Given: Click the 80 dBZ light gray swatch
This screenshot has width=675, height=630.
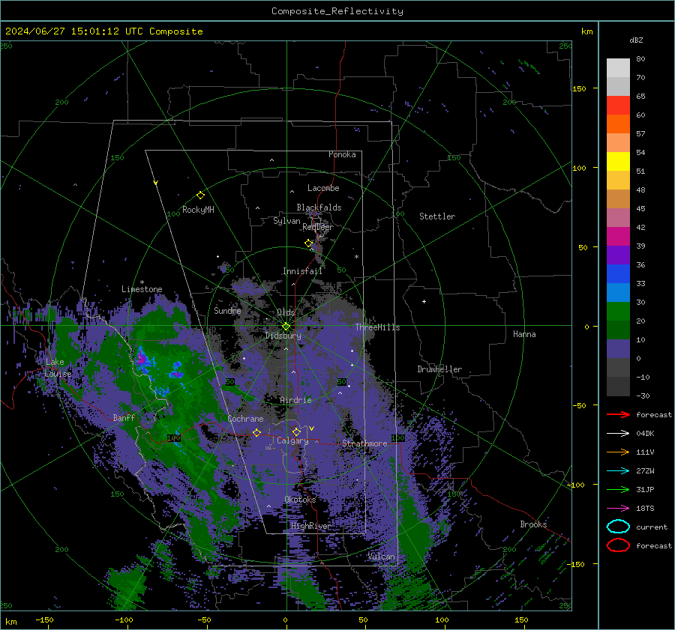Looking at the screenshot, I should tap(618, 67).
